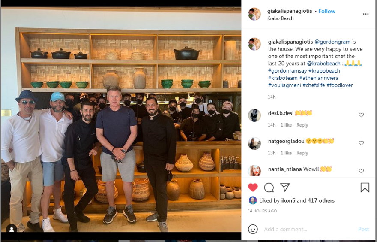This screenshot has height=242, width=377.
Task: View the 417 others likes list
Action: coord(321,200)
